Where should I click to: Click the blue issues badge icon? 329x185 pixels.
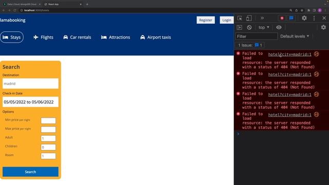[291, 18]
